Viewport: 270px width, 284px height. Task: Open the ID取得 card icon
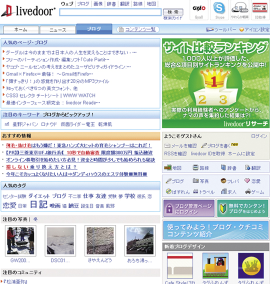point(260,8)
